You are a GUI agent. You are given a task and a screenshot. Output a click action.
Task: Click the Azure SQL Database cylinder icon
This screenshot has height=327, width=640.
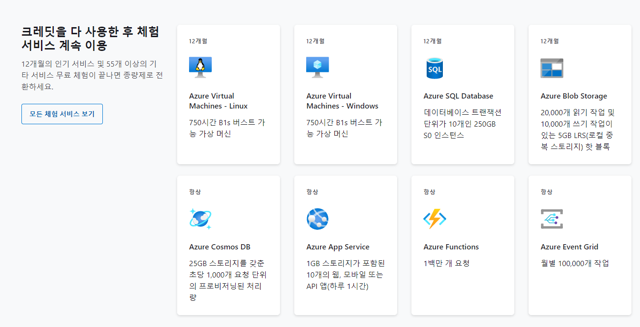pyautogui.click(x=435, y=68)
